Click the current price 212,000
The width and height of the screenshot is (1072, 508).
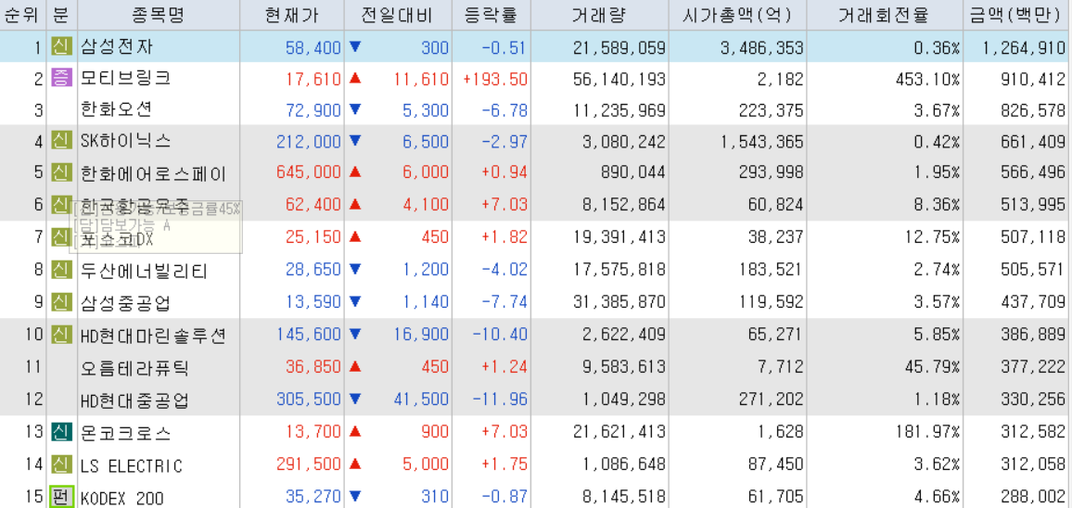(308, 142)
